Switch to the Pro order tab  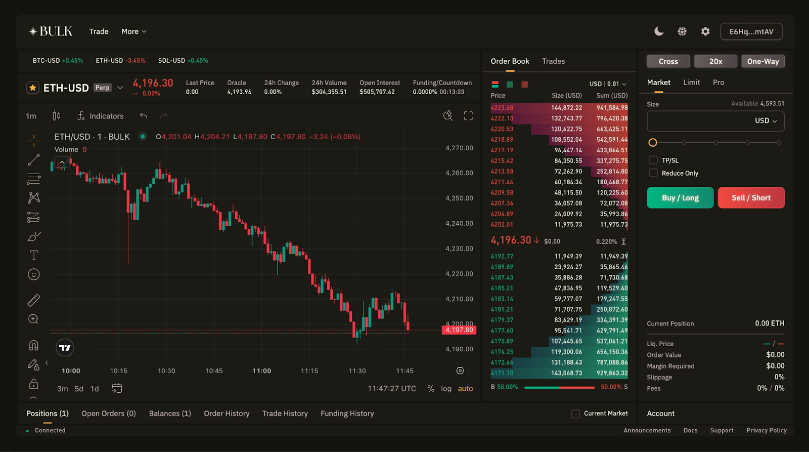(718, 83)
